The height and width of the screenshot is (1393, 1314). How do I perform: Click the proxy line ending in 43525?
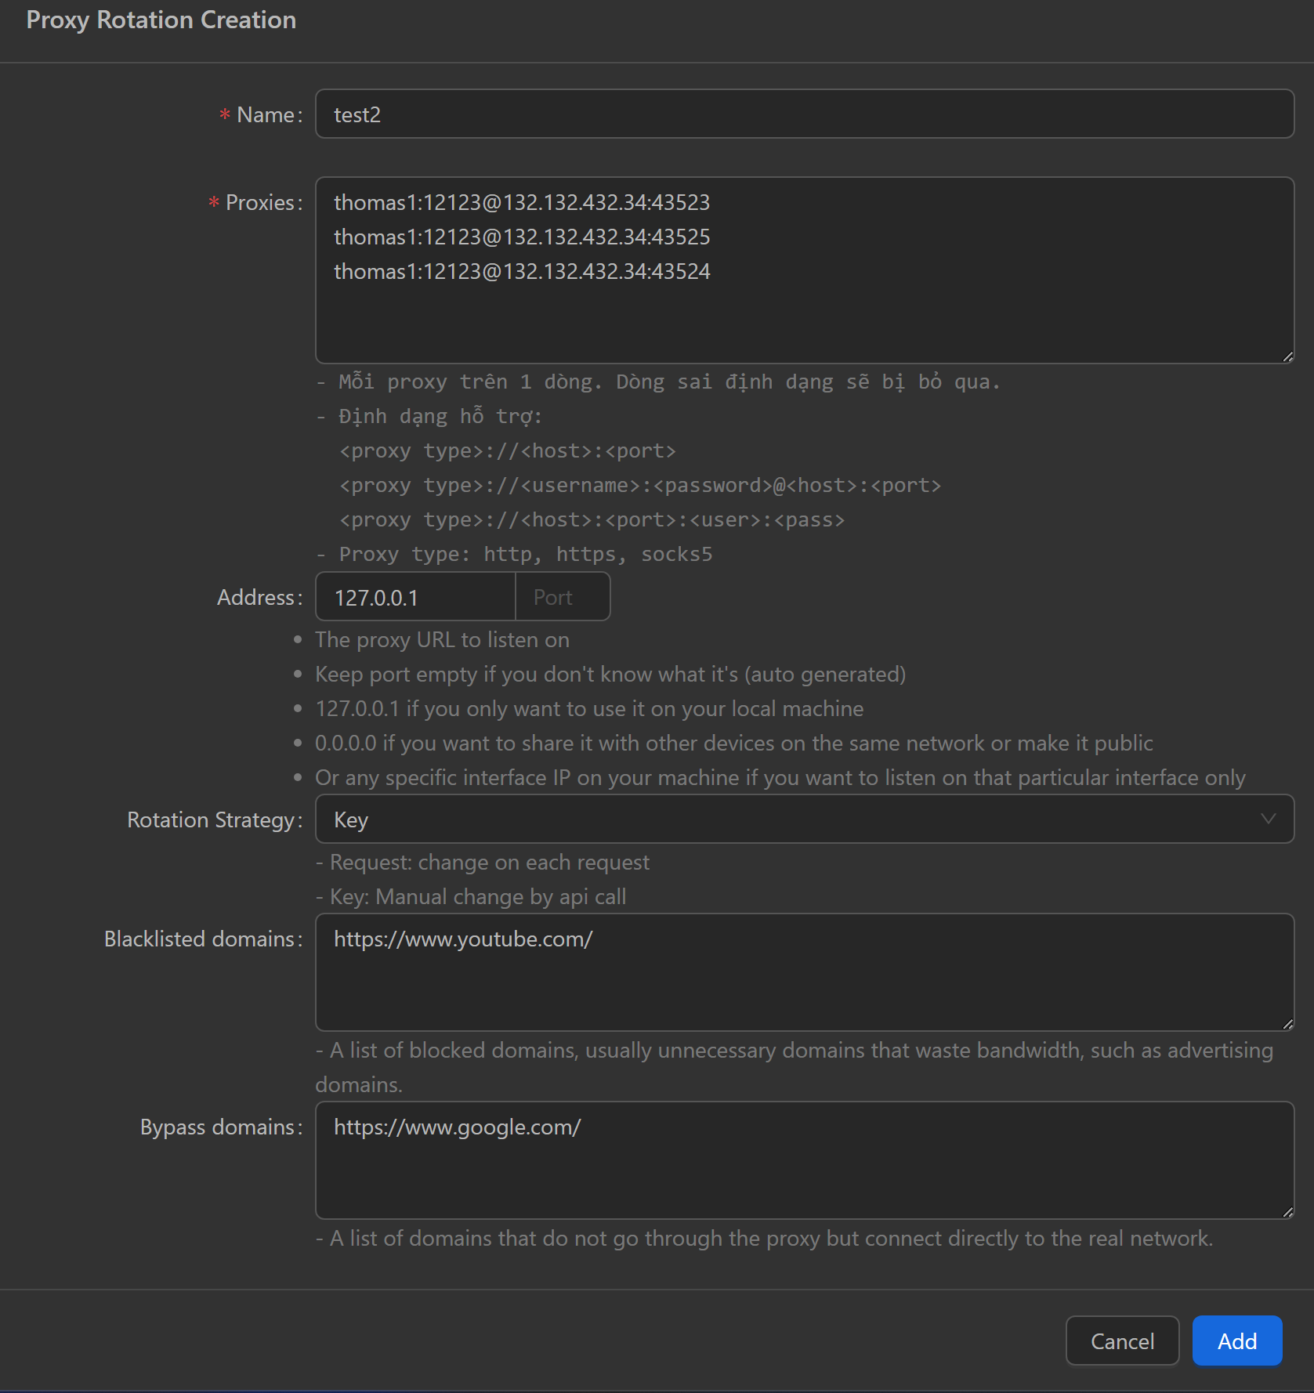(x=522, y=237)
